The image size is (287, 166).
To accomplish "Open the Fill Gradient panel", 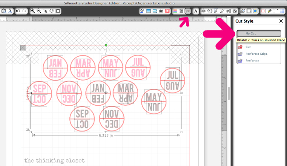I will click(148, 11).
